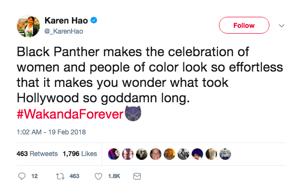Open first liker avatar in the row
This screenshot has height=193, width=303.
[114, 154]
